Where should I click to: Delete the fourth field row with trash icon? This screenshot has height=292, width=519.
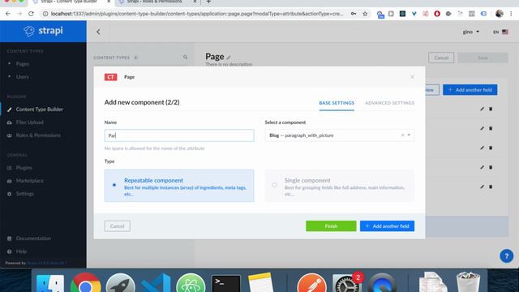491,167
